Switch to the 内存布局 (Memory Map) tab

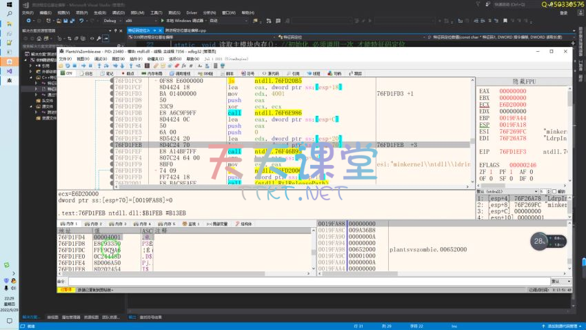point(152,73)
